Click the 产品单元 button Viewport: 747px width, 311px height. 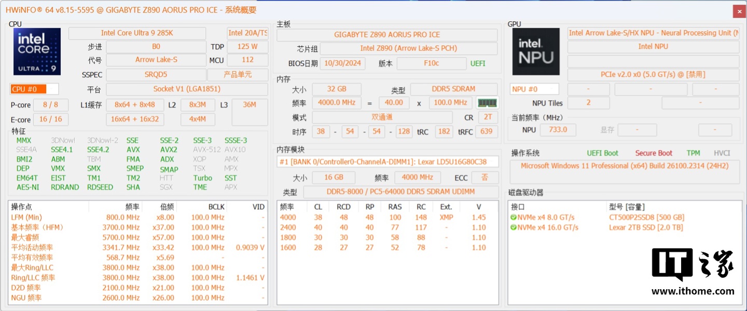pyautogui.click(x=245, y=74)
